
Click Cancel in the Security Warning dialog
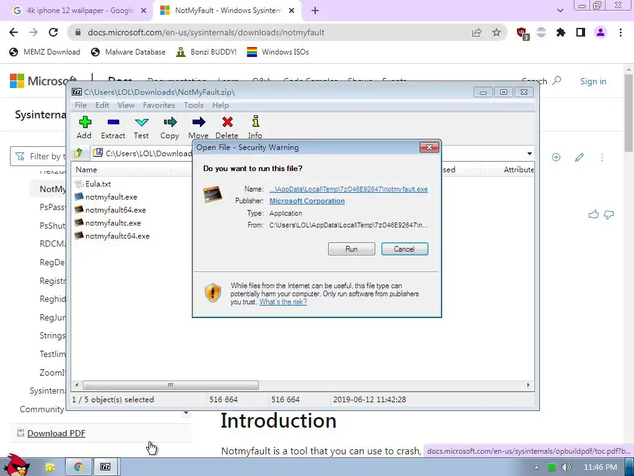point(404,249)
